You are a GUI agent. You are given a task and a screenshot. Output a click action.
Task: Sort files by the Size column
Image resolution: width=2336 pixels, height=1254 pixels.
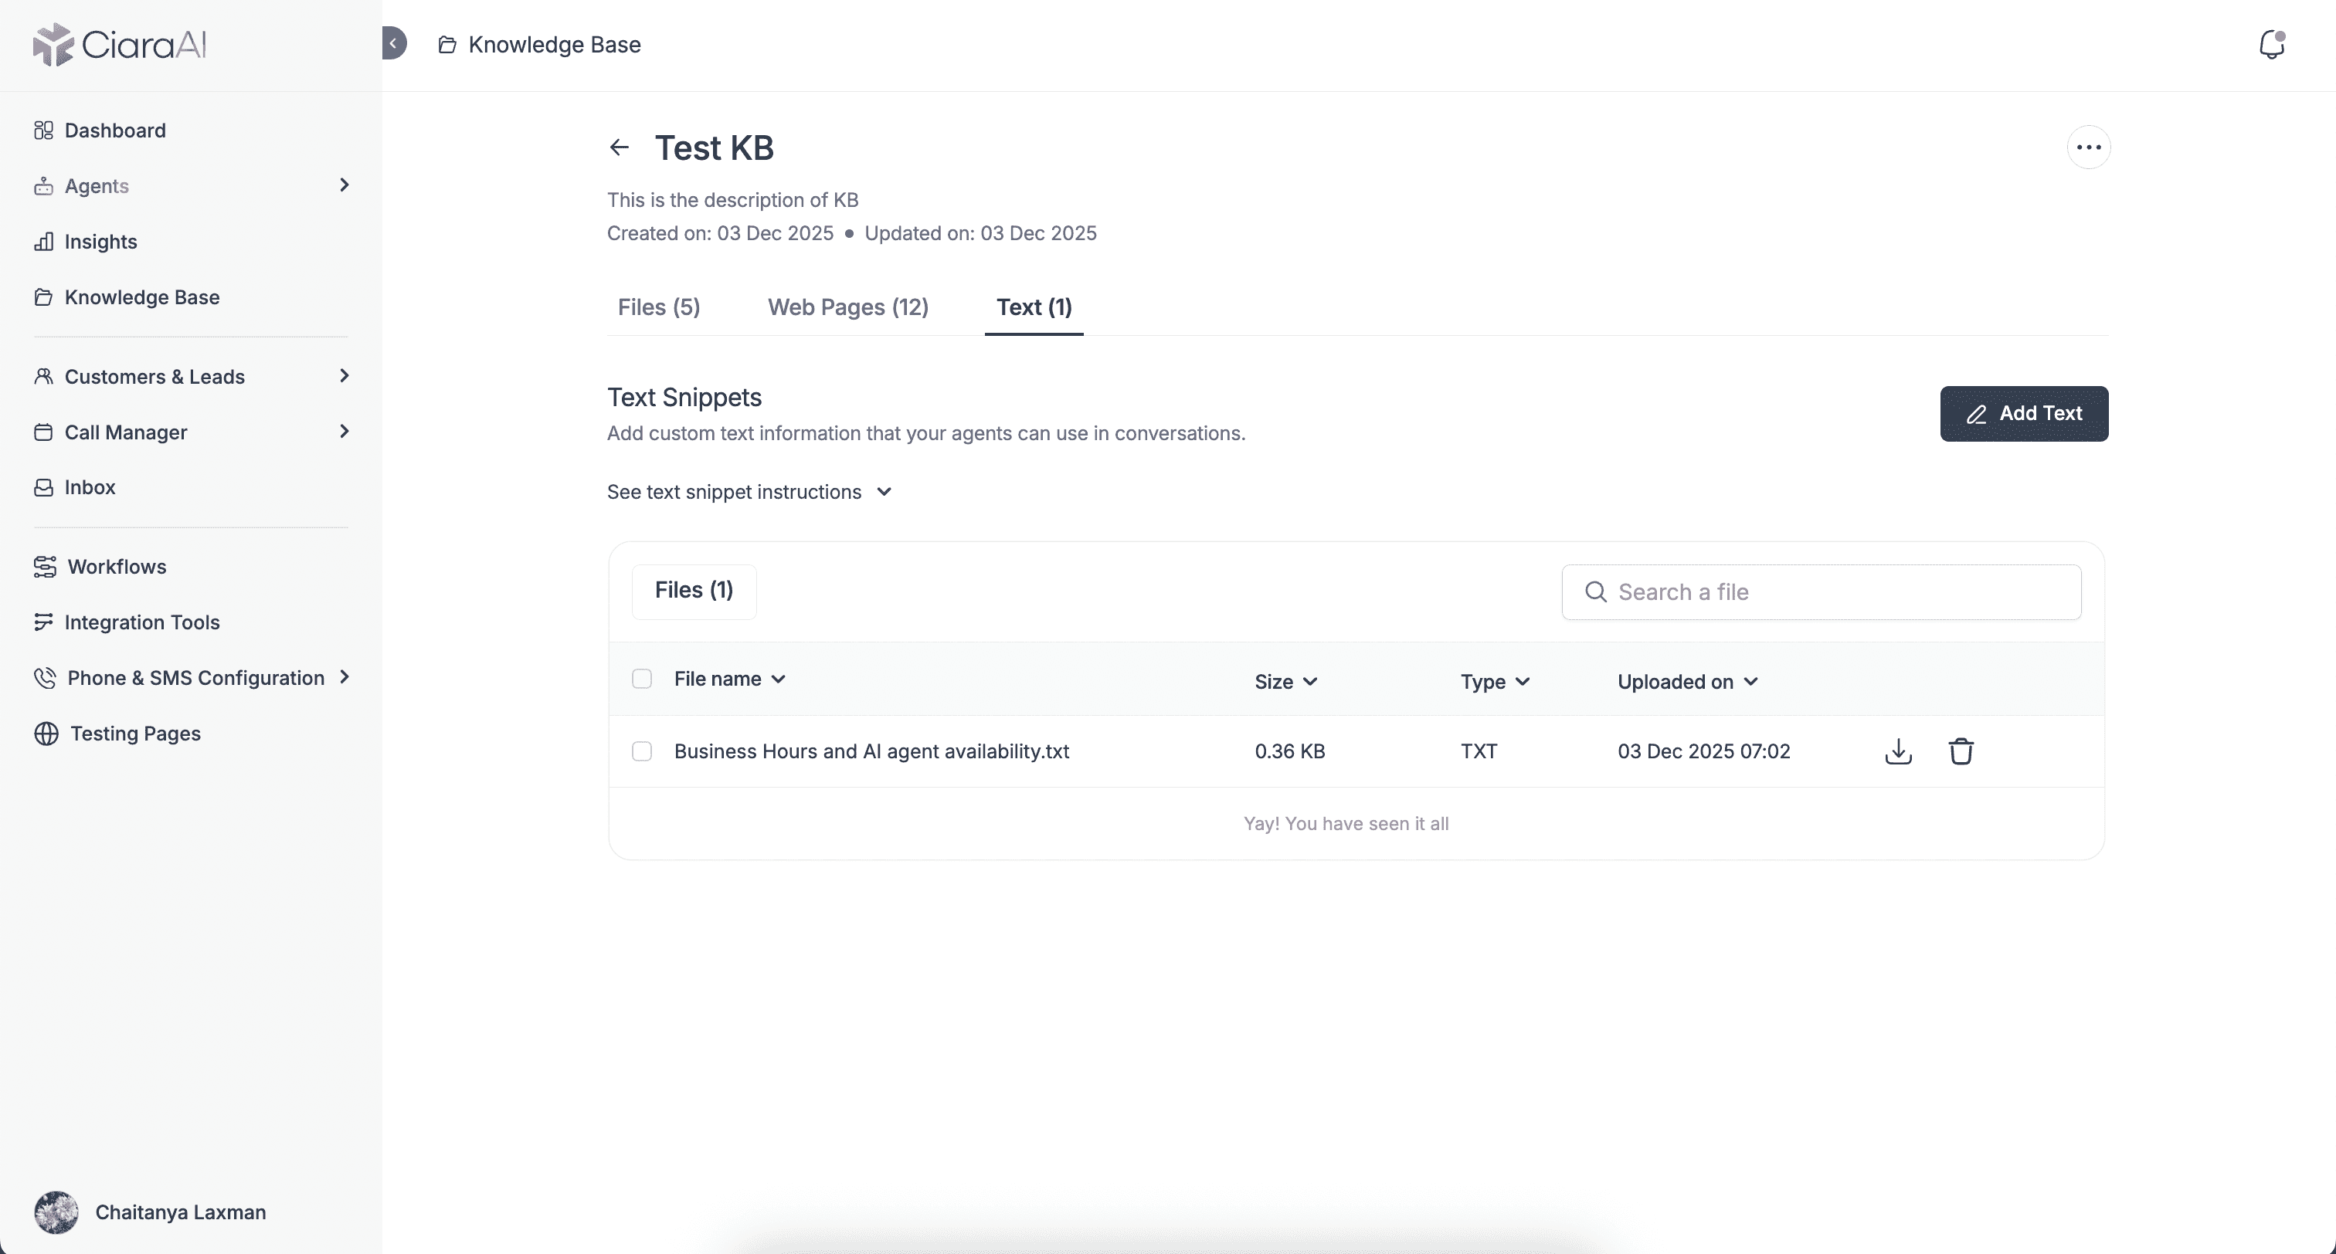coord(1285,682)
